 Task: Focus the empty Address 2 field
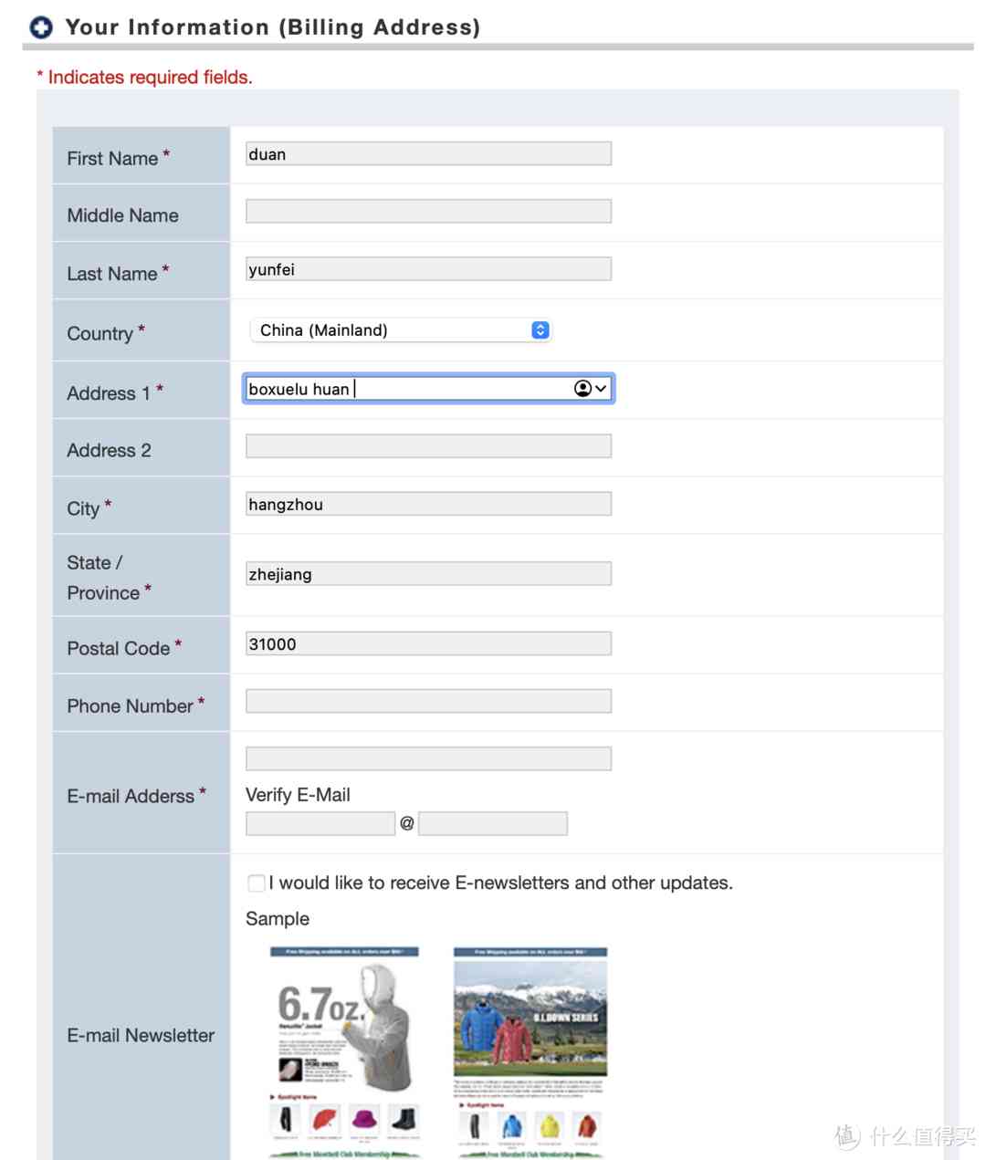coord(428,446)
